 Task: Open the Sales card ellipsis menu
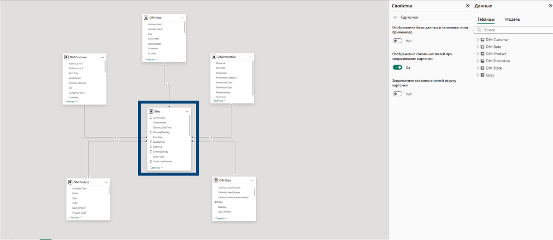187,111
